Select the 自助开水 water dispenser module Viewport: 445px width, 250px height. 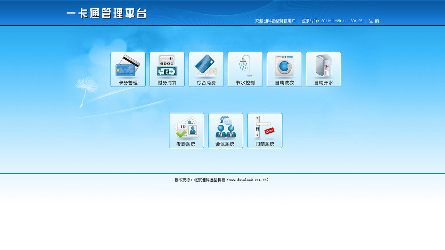[x=324, y=69]
